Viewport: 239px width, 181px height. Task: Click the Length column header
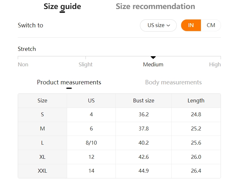[x=196, y=100]
